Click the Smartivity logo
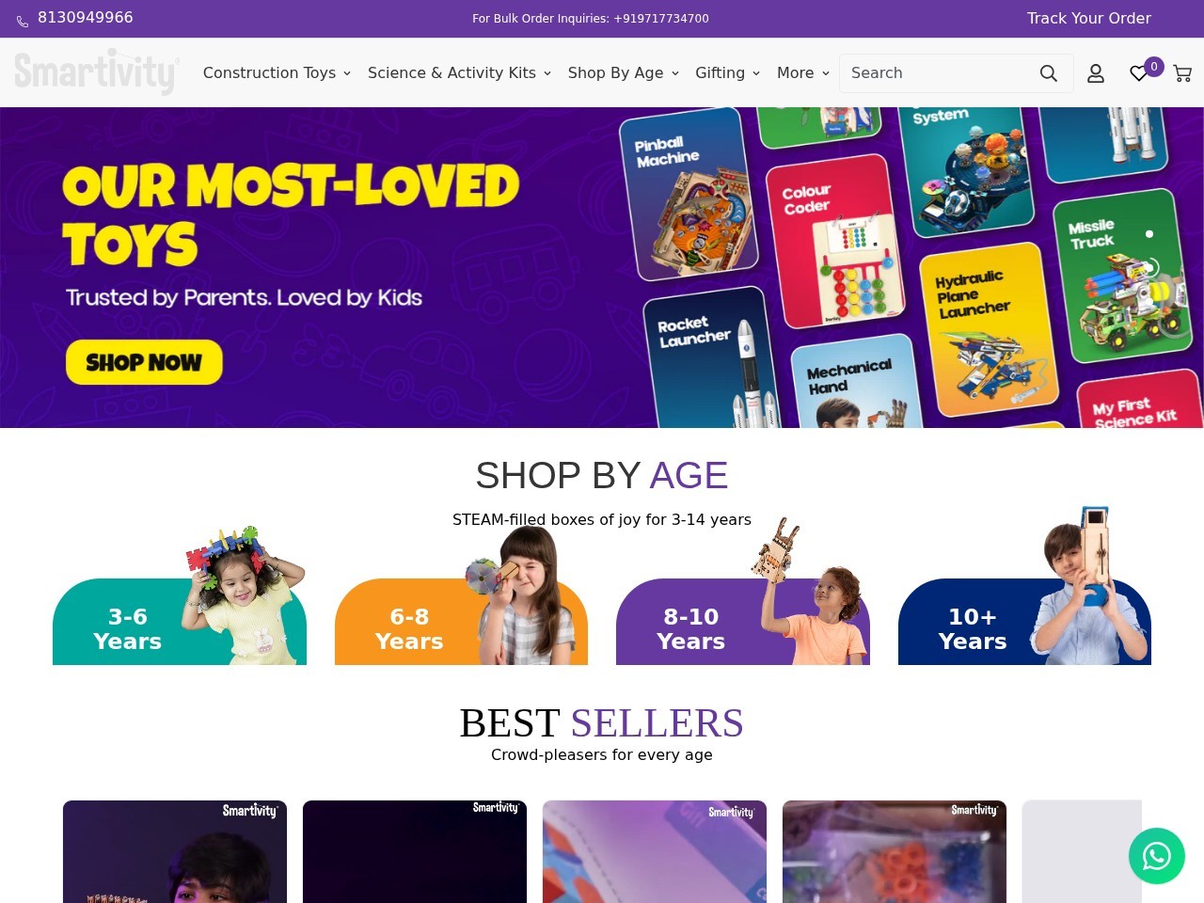 [97, 71]
